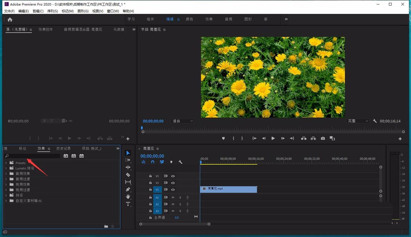Screen dimensions: 411x237
Task: Click the Export Frame camera icon
Action: coord(323,138)
